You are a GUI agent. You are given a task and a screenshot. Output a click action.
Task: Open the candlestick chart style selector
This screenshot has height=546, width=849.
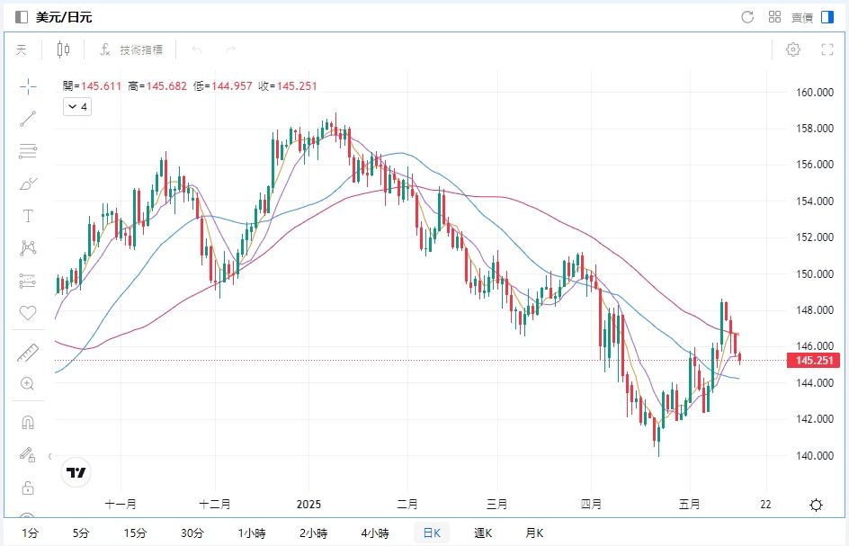[63, 49]
